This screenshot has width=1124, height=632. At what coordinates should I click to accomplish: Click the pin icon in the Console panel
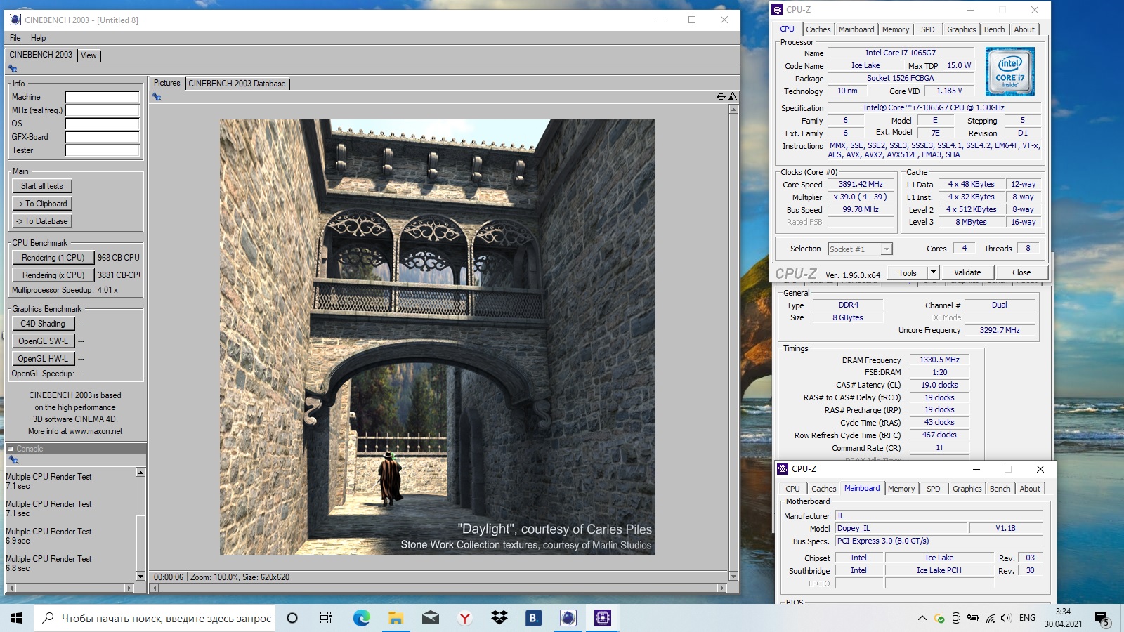tap(13, 460)
